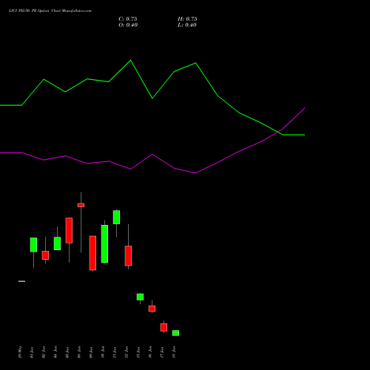Select the small red candle above 16 Jun
Screen dimensions: 370x370
click(x=152, y=309)
